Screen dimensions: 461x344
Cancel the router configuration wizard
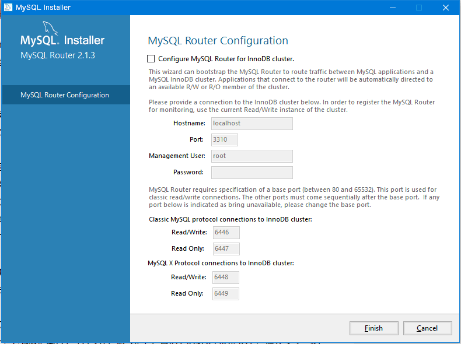click(427, 328)
